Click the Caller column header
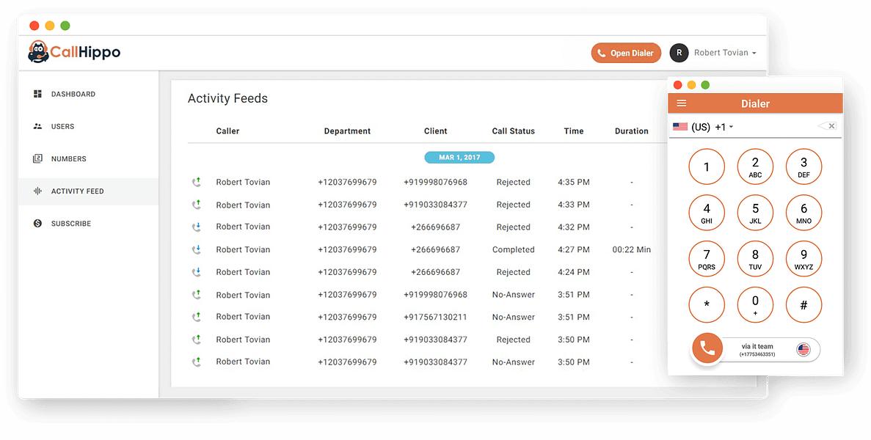This screenshot has width=871, height=440. [227, 131]
